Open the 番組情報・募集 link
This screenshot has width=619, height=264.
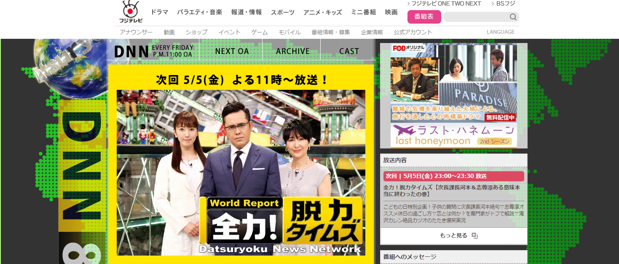coord(331,32)
